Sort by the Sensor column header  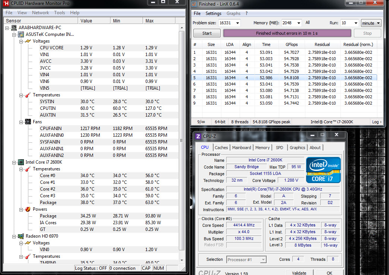[41, 21]
